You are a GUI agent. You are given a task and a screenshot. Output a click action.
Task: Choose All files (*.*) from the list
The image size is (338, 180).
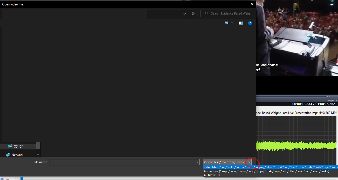coord(211,175)
